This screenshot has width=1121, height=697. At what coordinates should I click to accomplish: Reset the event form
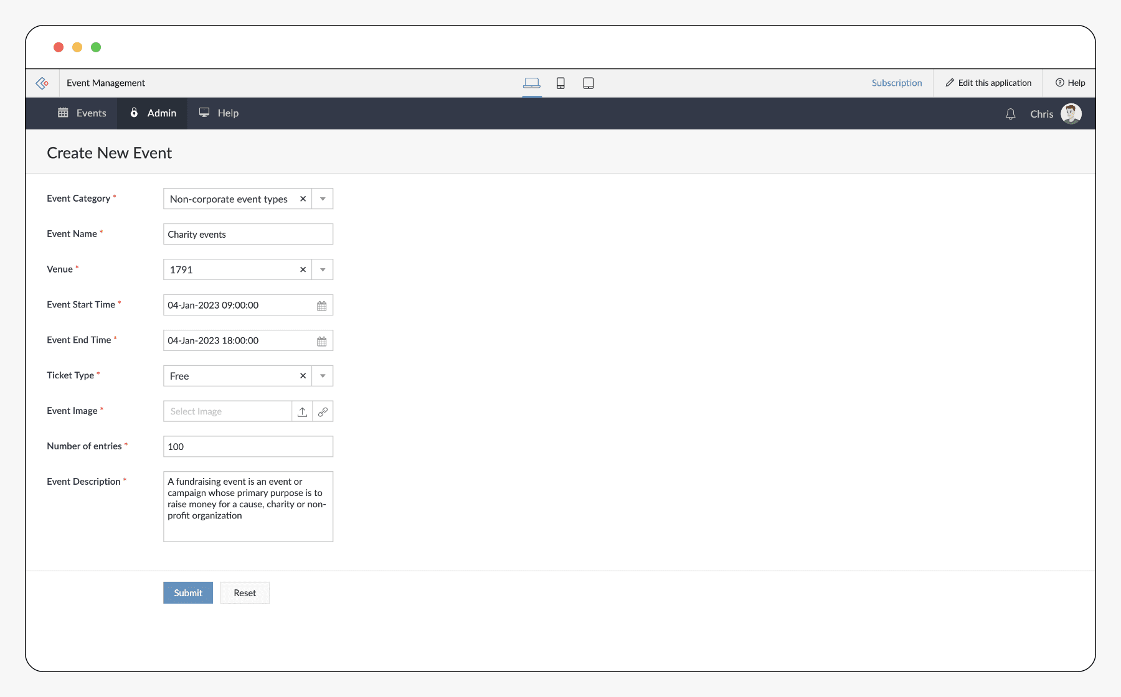point(245,593)
